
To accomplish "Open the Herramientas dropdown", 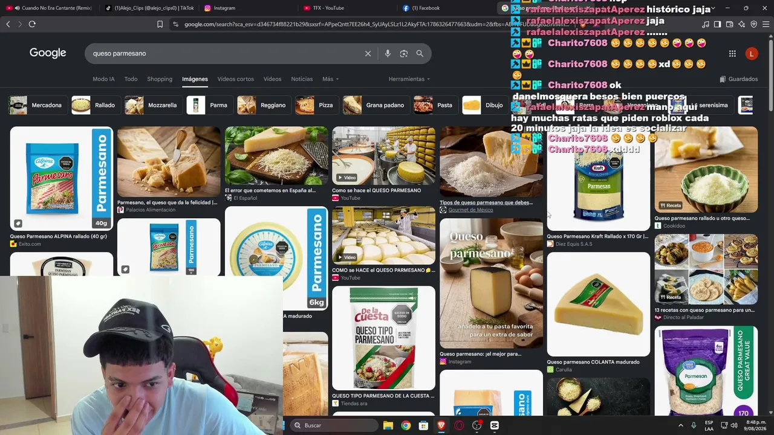I will [409, 79].
